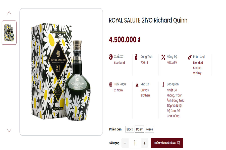Click the percent icon beside Nồng Độ
The height and width of the screenshot is (150, 226).
tap(163, 57)
